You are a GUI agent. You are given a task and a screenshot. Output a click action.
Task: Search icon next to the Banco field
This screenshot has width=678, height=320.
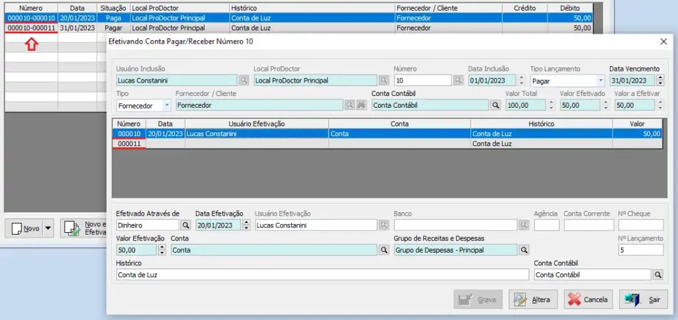(x=524, y=225)
